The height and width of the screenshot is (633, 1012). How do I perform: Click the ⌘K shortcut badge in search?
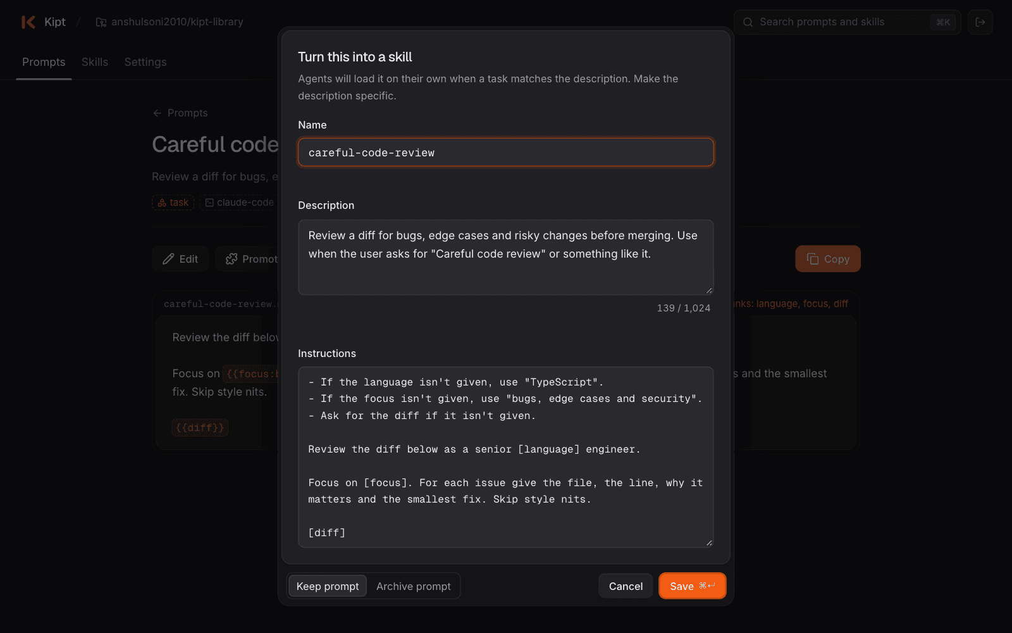click(x=943, y=22)
